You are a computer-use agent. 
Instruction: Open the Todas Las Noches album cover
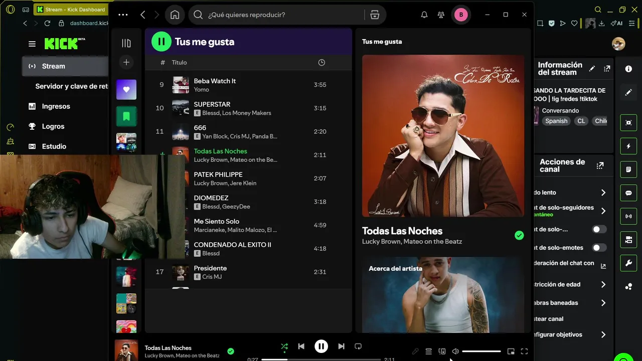pos(443,136)
